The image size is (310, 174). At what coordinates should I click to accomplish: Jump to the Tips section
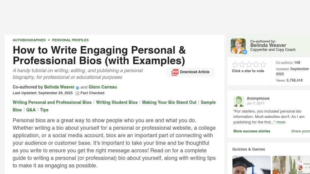click(44, 110)
